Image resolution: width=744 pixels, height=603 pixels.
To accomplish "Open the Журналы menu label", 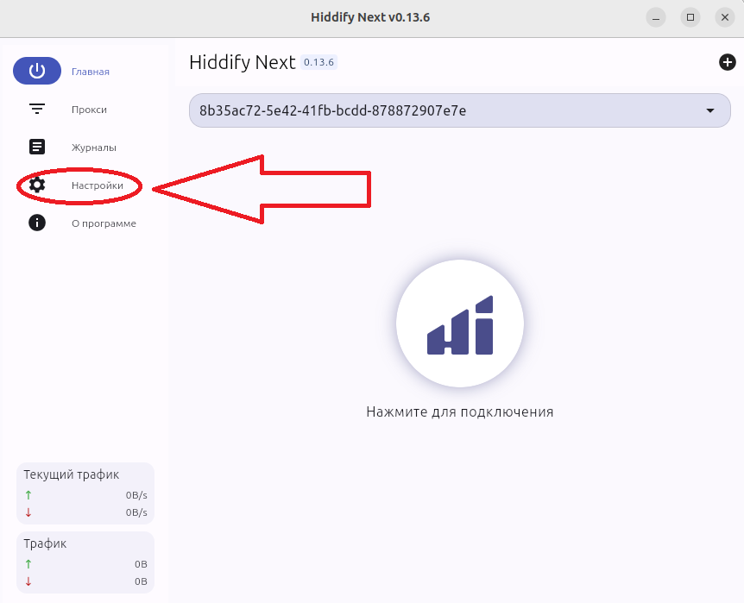I will click(94, 148).
